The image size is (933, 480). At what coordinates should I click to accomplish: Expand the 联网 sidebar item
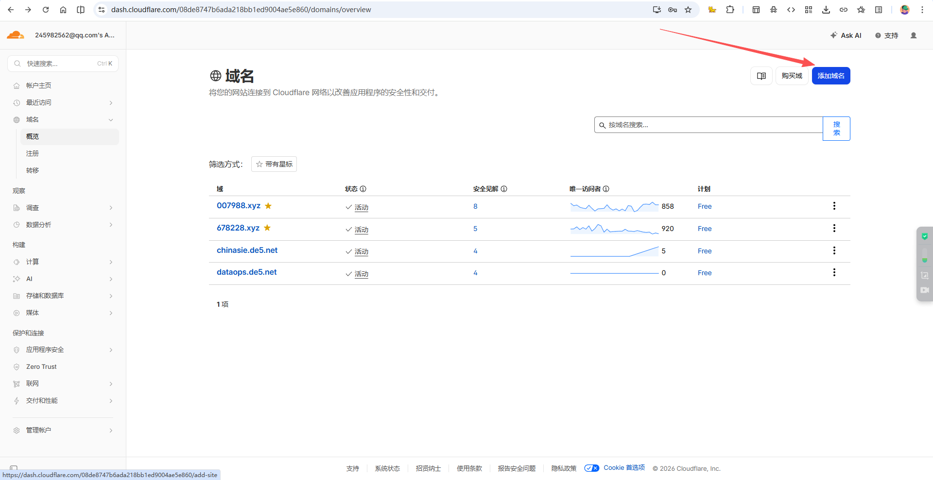coord(63,383)
